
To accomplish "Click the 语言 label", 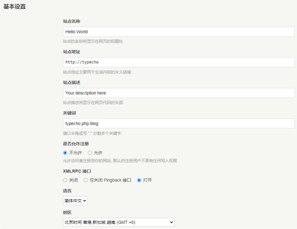I will [x=67, y=191].
